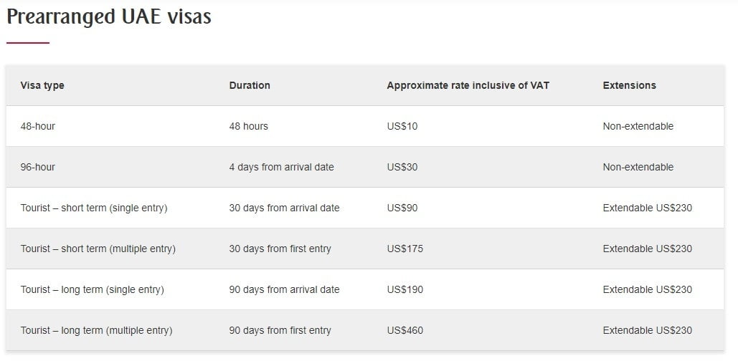Image resolution: width=738 pixels, height=361 pixels.
Task: Click Non-extendable in the 48-hour row
Action: [638, 126]
